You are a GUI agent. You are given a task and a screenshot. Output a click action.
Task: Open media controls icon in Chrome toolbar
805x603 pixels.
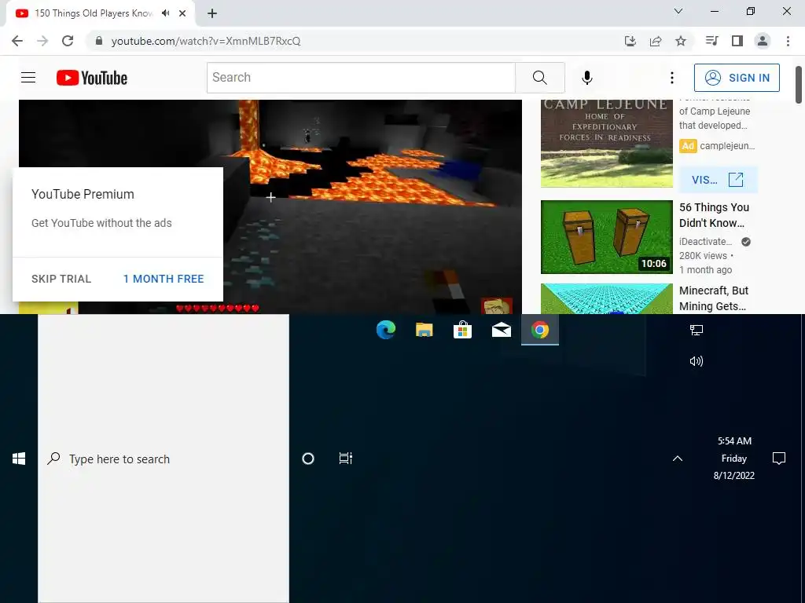711,41
